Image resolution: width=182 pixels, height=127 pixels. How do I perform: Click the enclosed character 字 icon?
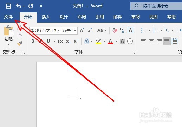(x=130, y=41)
